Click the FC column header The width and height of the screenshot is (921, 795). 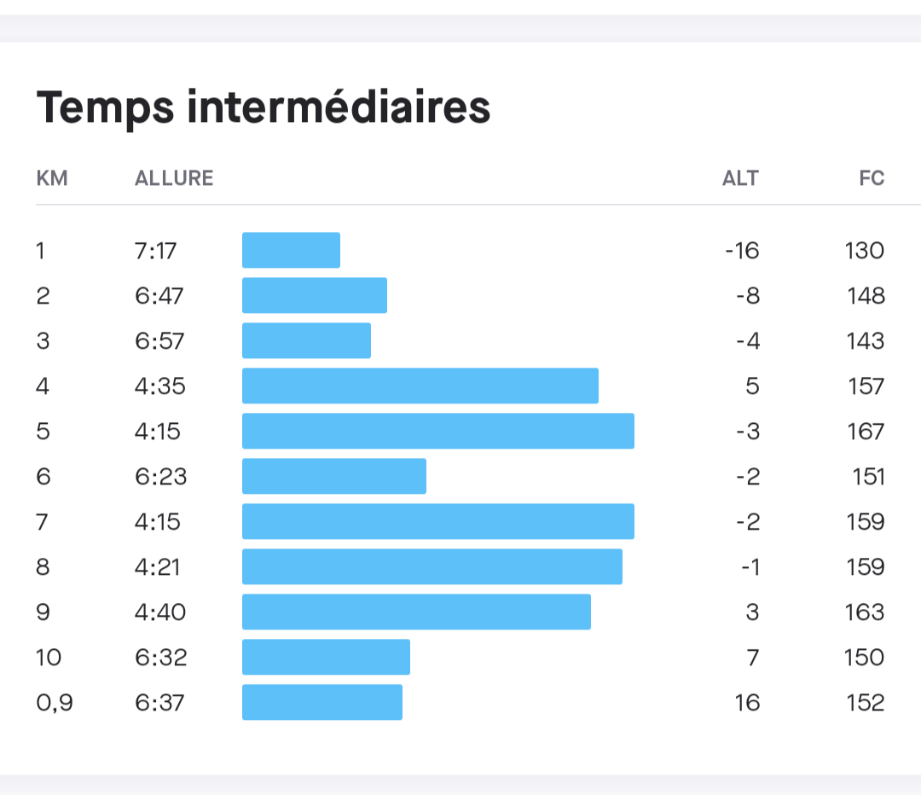(872, 178)
